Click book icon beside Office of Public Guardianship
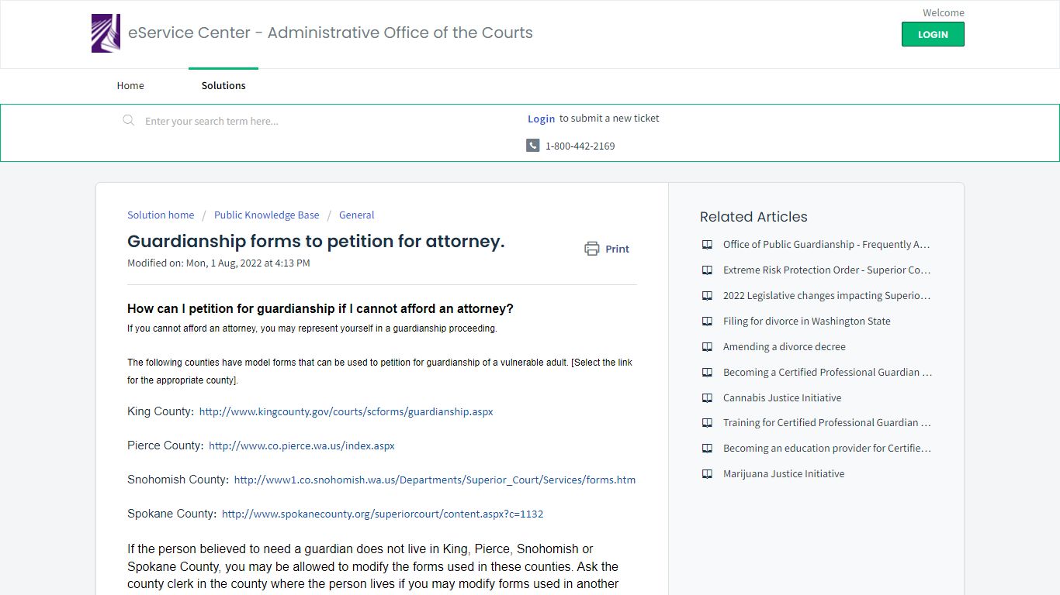Screen dimensions: 1060x595 [707, 244]
